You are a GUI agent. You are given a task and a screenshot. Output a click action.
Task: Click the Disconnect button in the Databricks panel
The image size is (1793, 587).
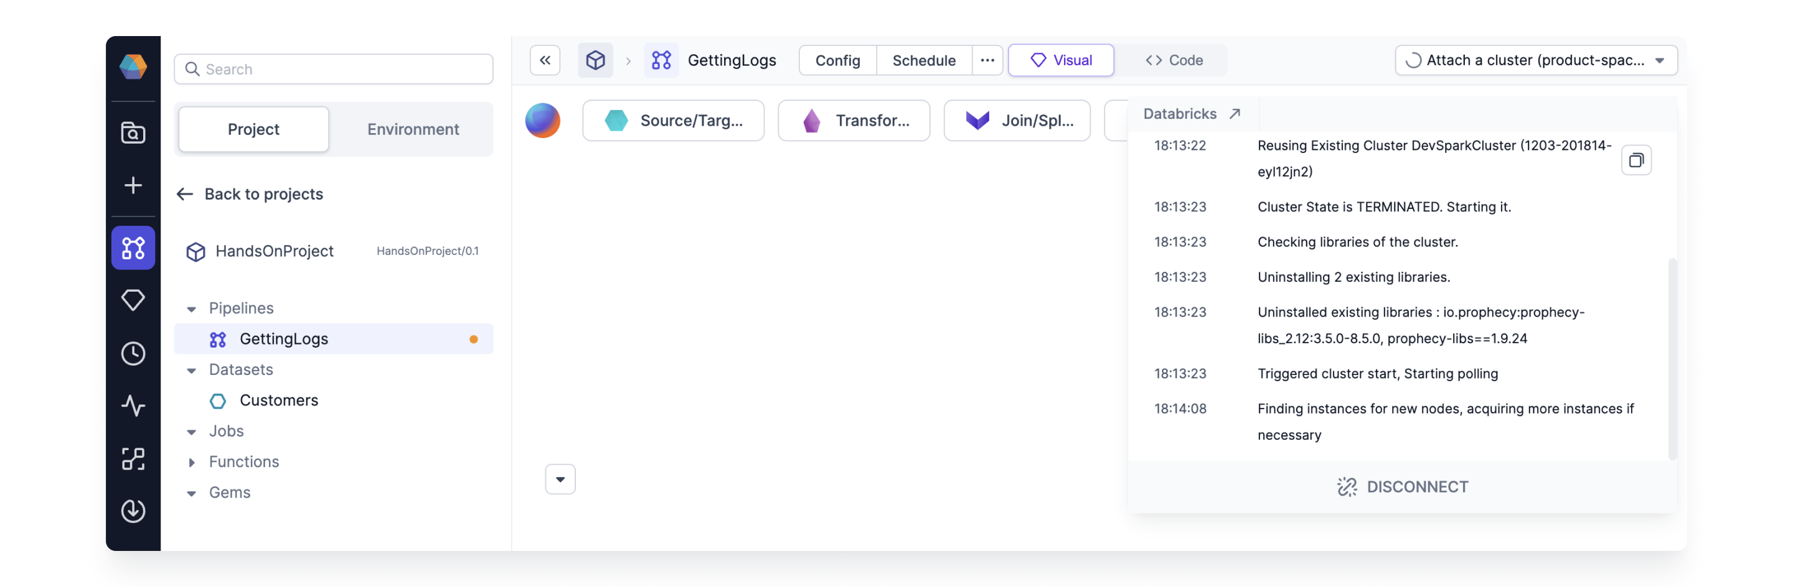(x=1401, y=486)
